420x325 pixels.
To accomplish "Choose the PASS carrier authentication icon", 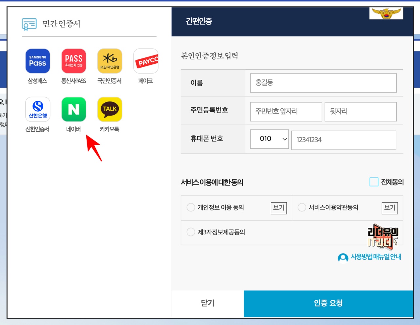I will point(74,61).
